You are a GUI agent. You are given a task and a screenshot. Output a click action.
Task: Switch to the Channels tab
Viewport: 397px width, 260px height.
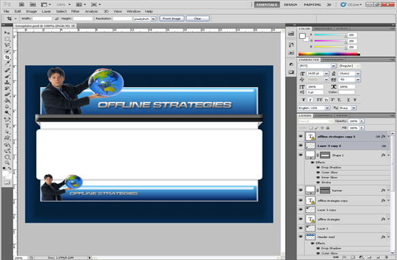[x=324, y=116]
